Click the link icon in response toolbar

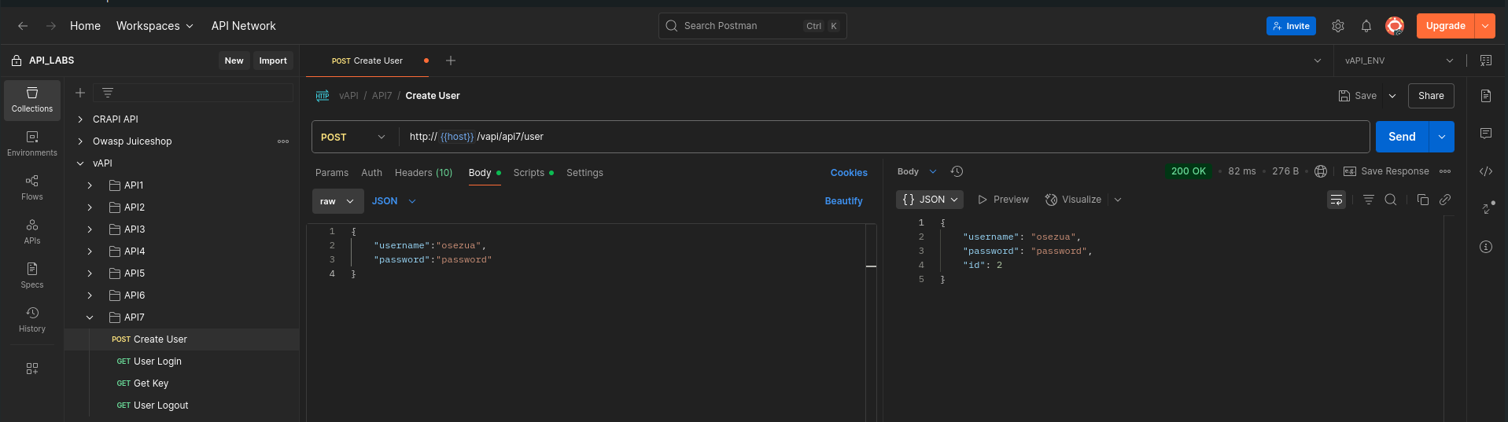pos(1445,200)
